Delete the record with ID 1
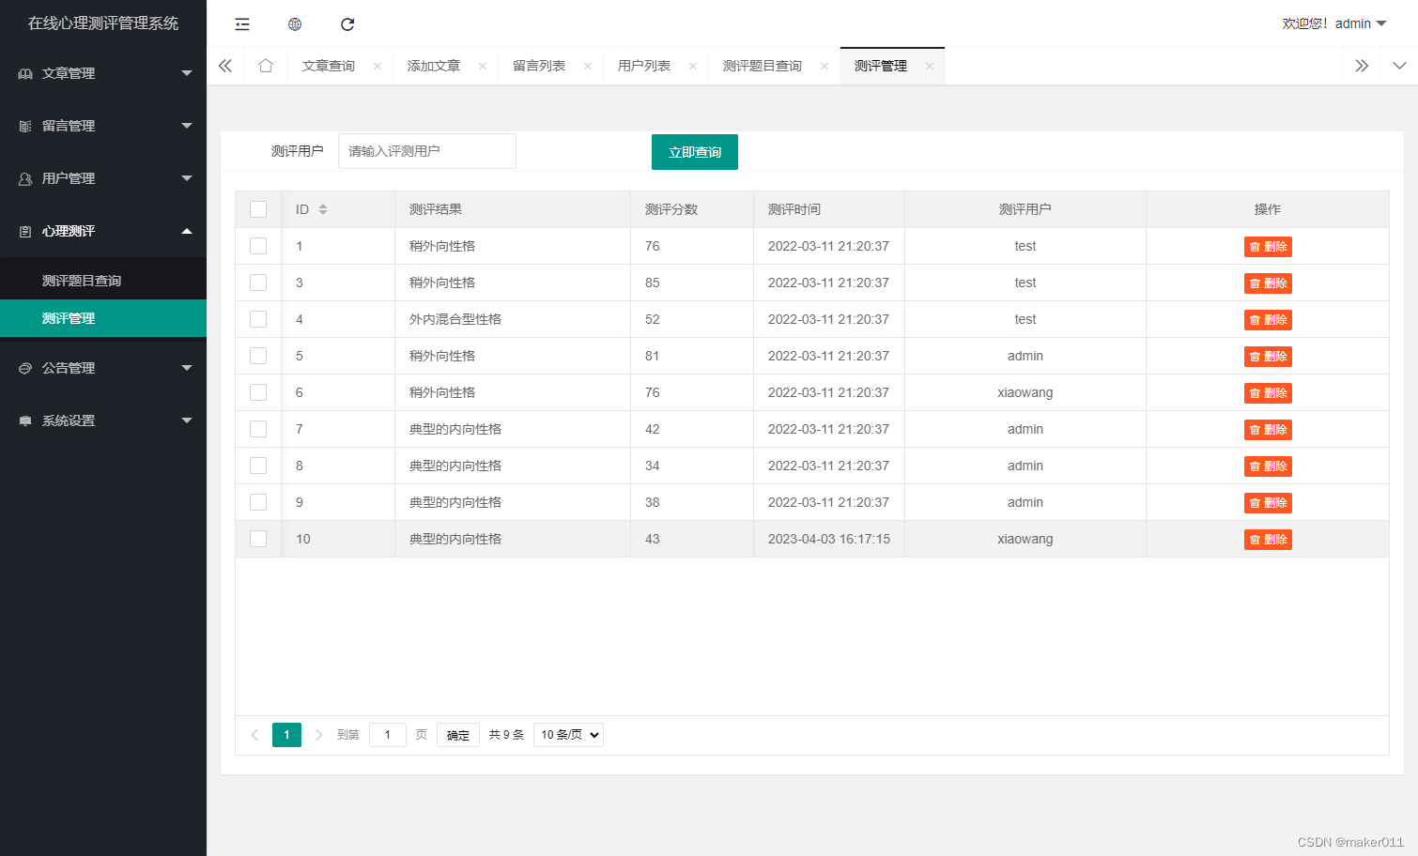 click(x=1268, y=247)
